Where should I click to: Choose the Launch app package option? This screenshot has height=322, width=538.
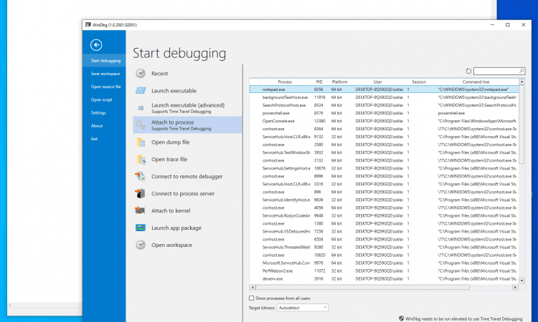tap(187, 228)
